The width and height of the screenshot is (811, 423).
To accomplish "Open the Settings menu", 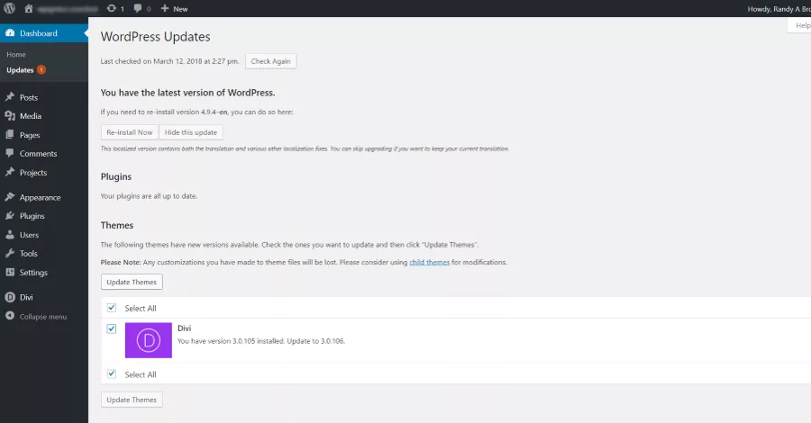I will click(33, 272).
